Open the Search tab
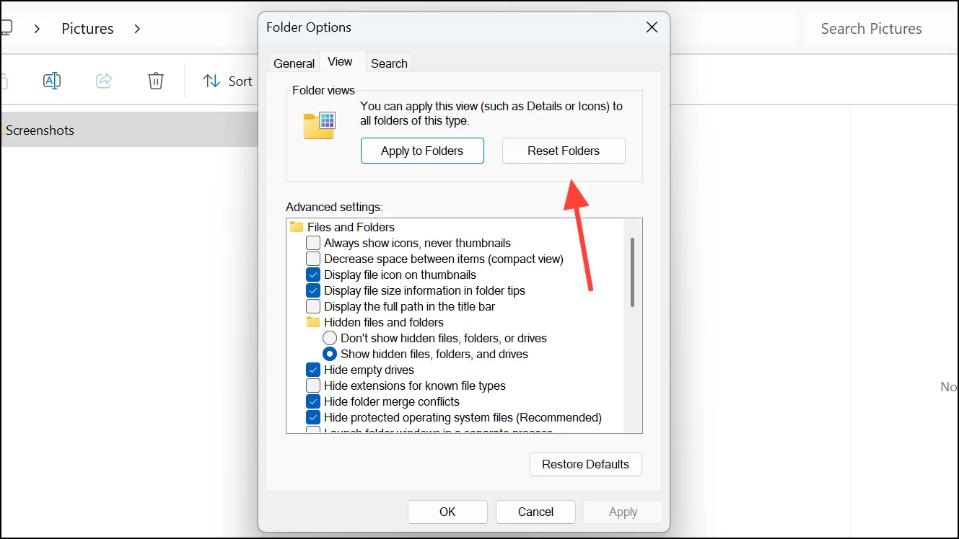This screenshot has width=959, height=539. click(389, 63)
